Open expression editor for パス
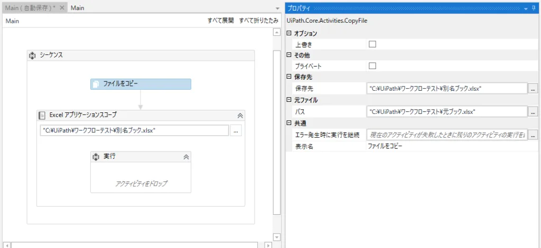The width and height of the screenshot is (541, 248). [533, 112]
